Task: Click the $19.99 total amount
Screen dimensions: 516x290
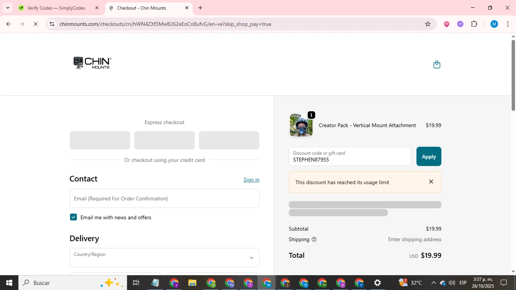Action: (431, 255)
